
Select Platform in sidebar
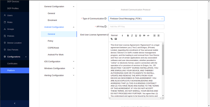(x=15, y=70)
